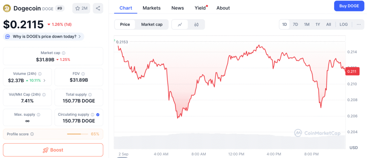The height and width of the screenshot is (158, 367).
Task: Click the Boost button
Action: coord(53,150)
